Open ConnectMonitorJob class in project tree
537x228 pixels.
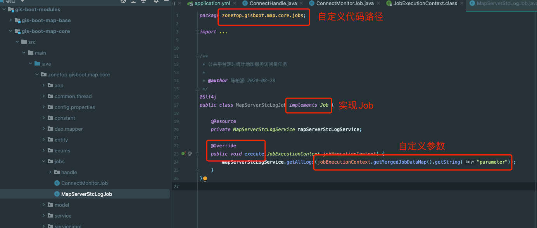(84, 183)
